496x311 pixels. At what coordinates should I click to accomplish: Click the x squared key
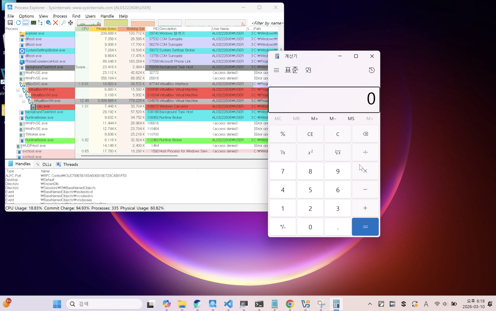[310, 152]
